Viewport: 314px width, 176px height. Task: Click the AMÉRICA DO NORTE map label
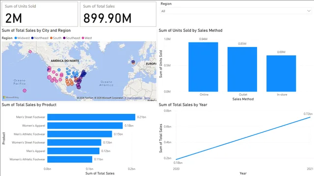pos(65,61)
